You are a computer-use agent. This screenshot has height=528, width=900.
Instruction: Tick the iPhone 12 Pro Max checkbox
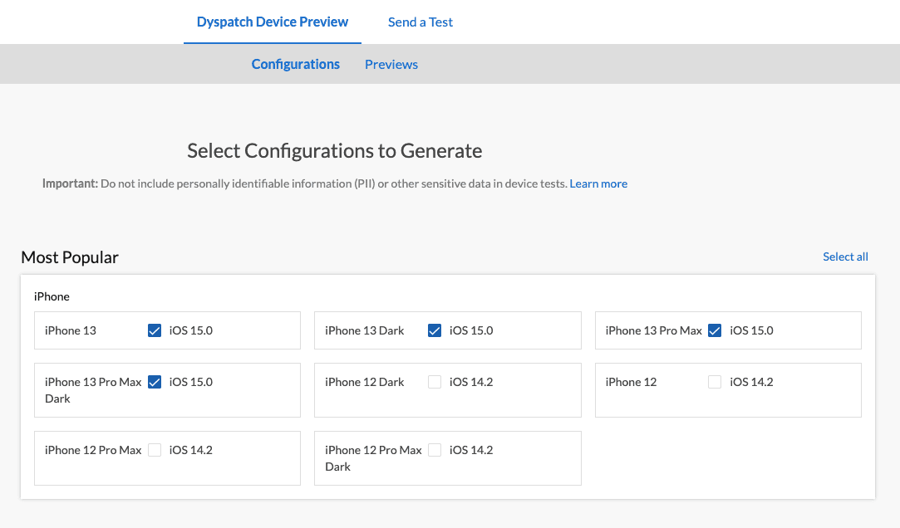pos(155,450)
